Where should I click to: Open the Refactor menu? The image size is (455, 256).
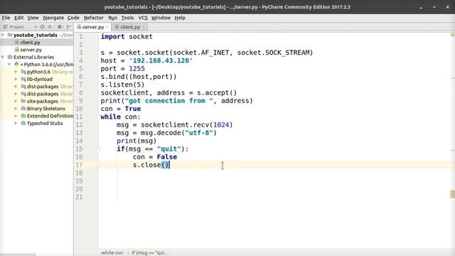93,18
